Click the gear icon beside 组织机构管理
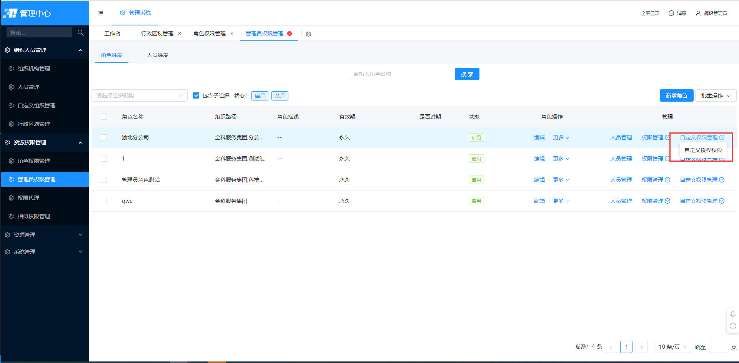Image resolution: width=739 pixels, height=363 pixels. 11,69
